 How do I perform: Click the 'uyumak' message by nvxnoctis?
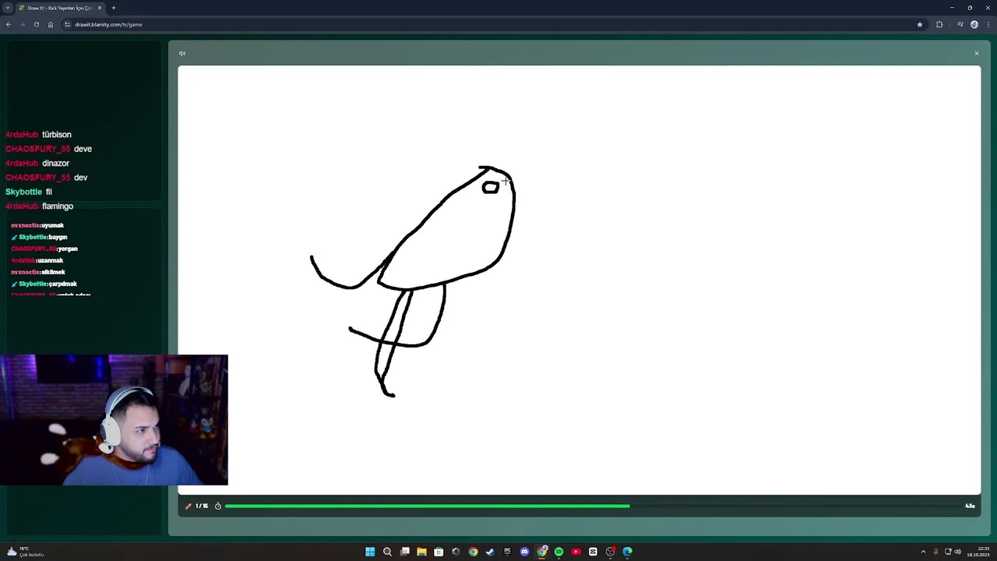pos(37,225)
